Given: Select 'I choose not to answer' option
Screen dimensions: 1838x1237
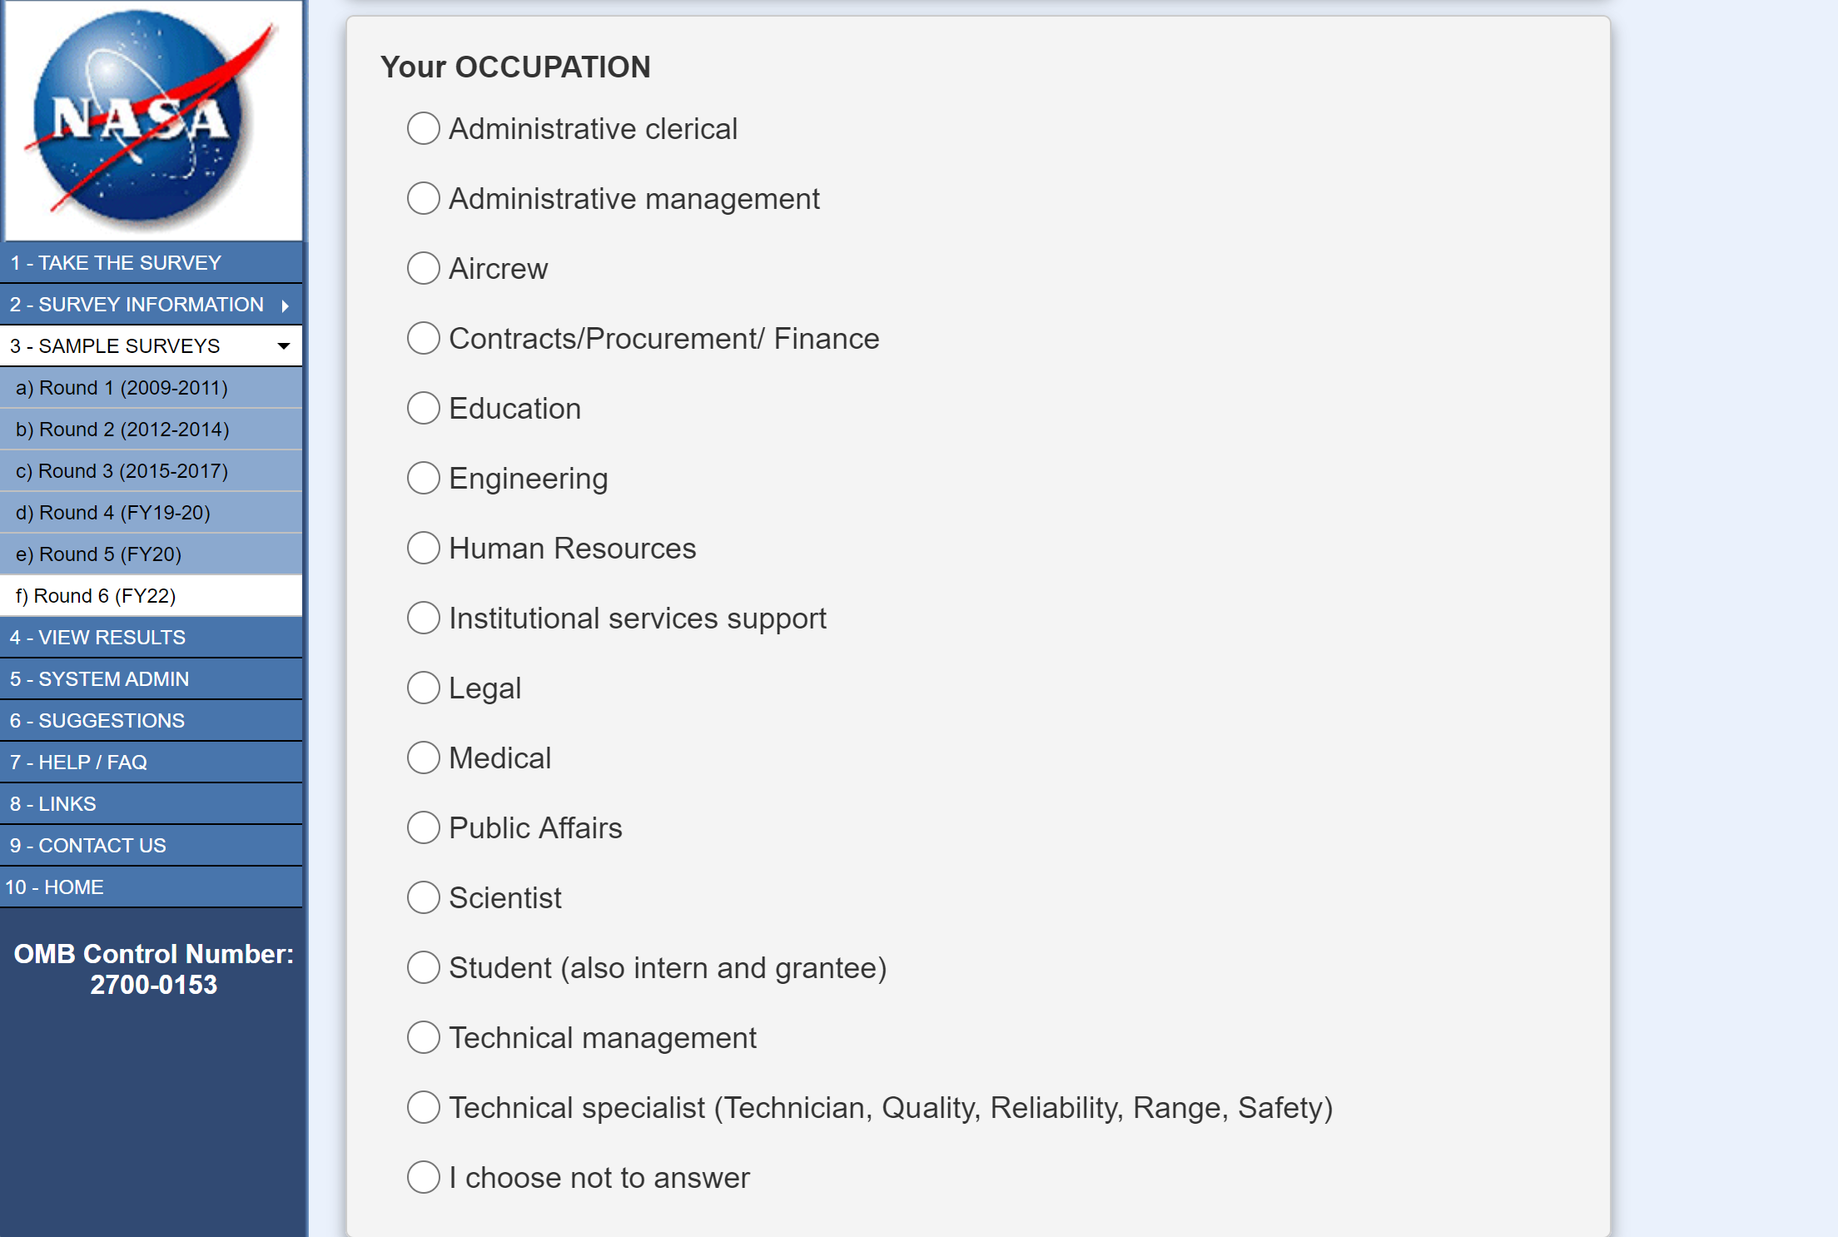Looking at the screenshot, I should point(423,1178).
